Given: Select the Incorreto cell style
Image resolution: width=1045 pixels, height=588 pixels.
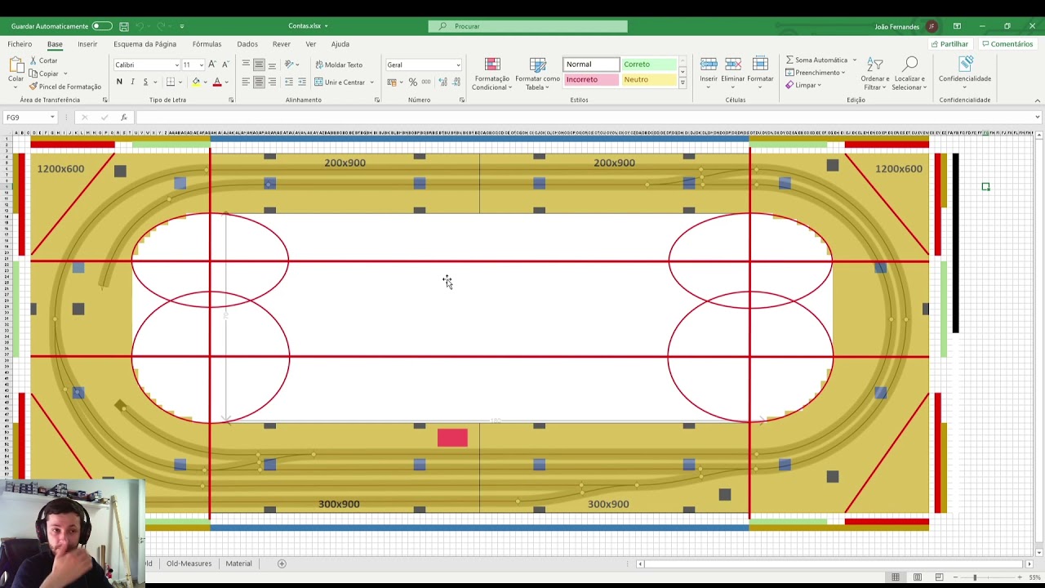Looking at the screenshot, I should [x=591, y=79].
